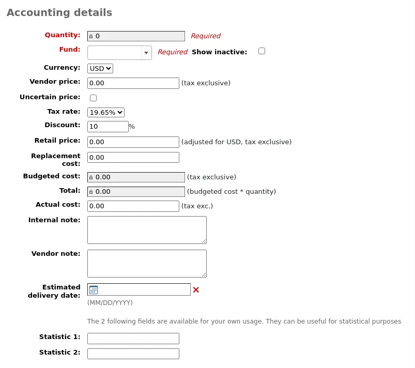415x368 pixels.
Task: Click the 'adjusted for USD, tax exclusive' hint
Action: [x=236, y=142]
